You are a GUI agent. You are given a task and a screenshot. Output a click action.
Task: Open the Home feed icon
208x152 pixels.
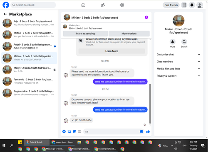click(83, 5)
